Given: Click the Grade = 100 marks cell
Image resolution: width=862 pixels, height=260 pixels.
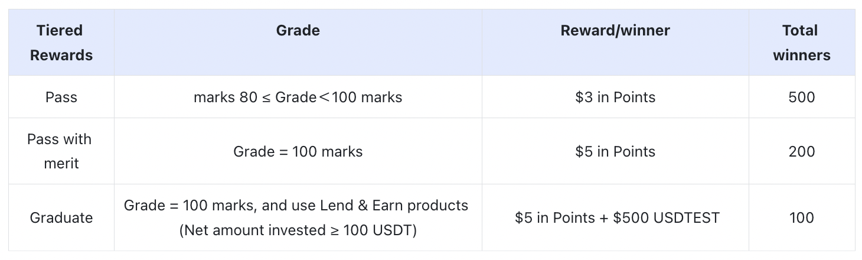Looking at the screenshot, I should tap(298, 151).
